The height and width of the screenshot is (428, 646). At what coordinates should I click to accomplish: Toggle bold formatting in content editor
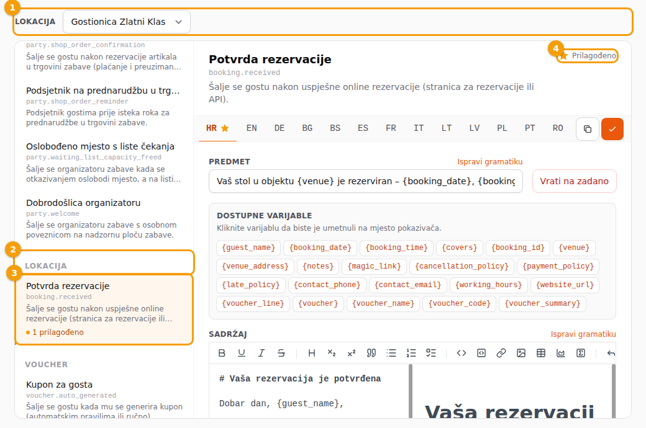point(222,353)
